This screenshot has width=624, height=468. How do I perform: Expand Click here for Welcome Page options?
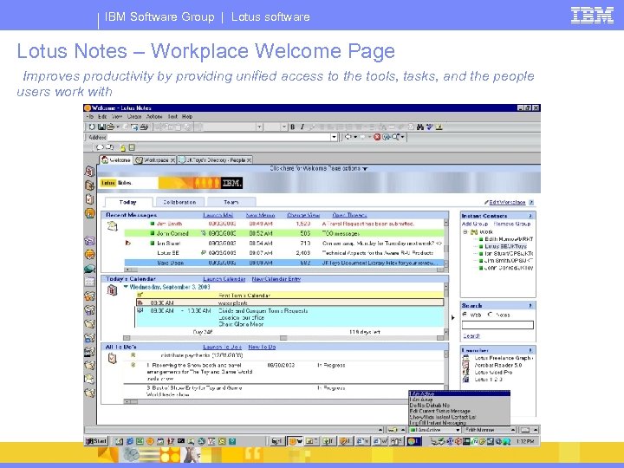click(x=319, y=168)
